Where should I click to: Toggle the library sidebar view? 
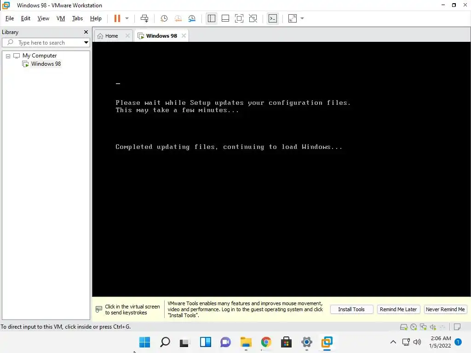pyautogui.click(x=212, y=18)
